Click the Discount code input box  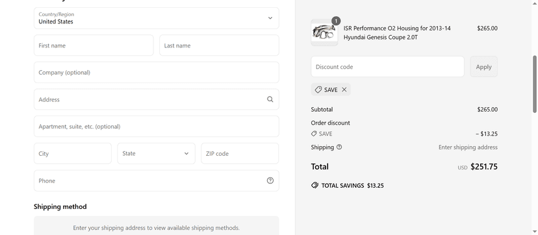[387, 67]
